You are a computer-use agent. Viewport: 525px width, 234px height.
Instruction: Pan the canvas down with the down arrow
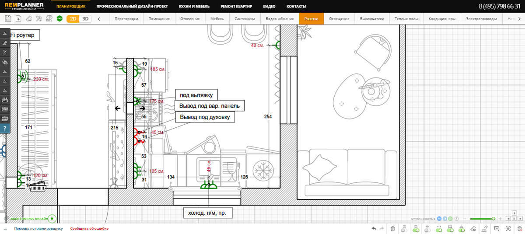pos(514,219)
